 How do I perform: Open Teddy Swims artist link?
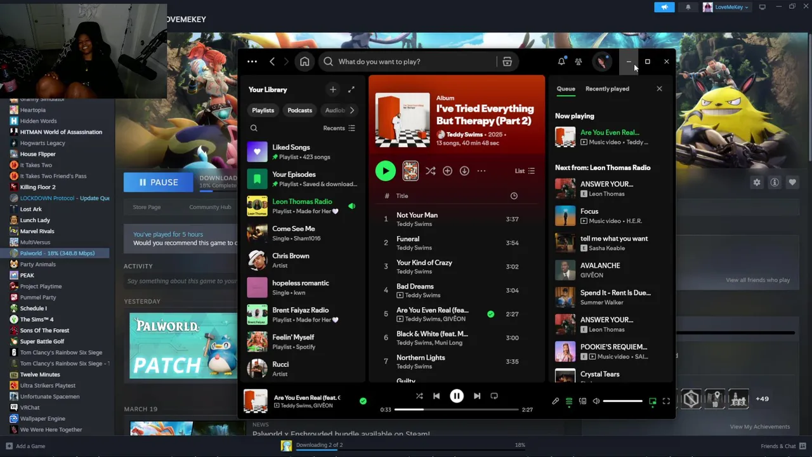[x=464, y=135]
